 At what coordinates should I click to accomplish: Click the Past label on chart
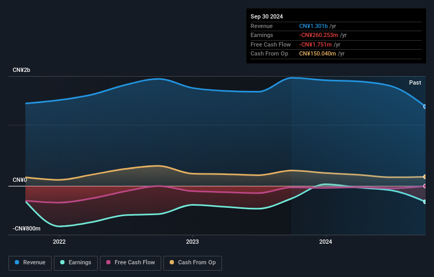[x=415, y=82]
